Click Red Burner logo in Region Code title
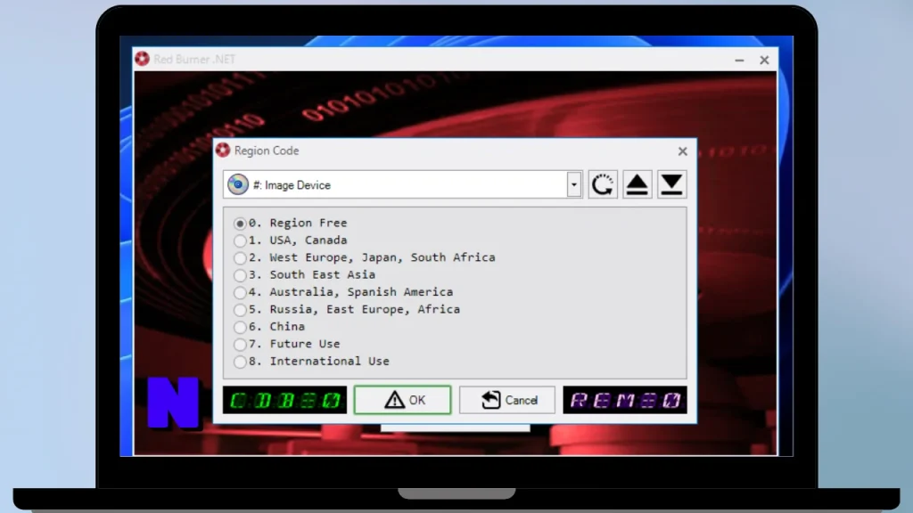913x513 pixels. [222, 150]
